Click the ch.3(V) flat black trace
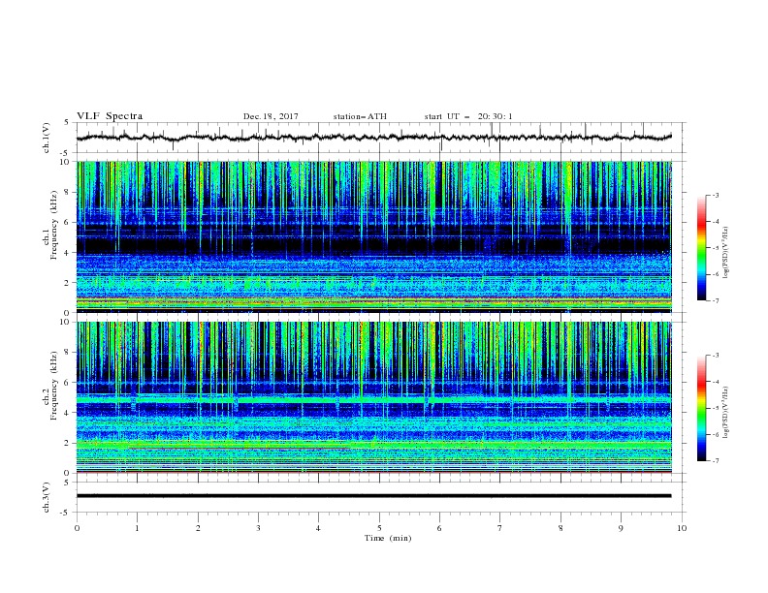Image resolution: width=768 pixels, height=593 pixels. coord(374,496)
